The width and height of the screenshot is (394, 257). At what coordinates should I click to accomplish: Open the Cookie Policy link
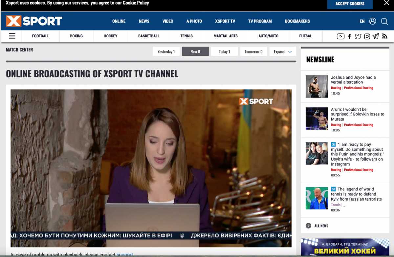point(136,3)
